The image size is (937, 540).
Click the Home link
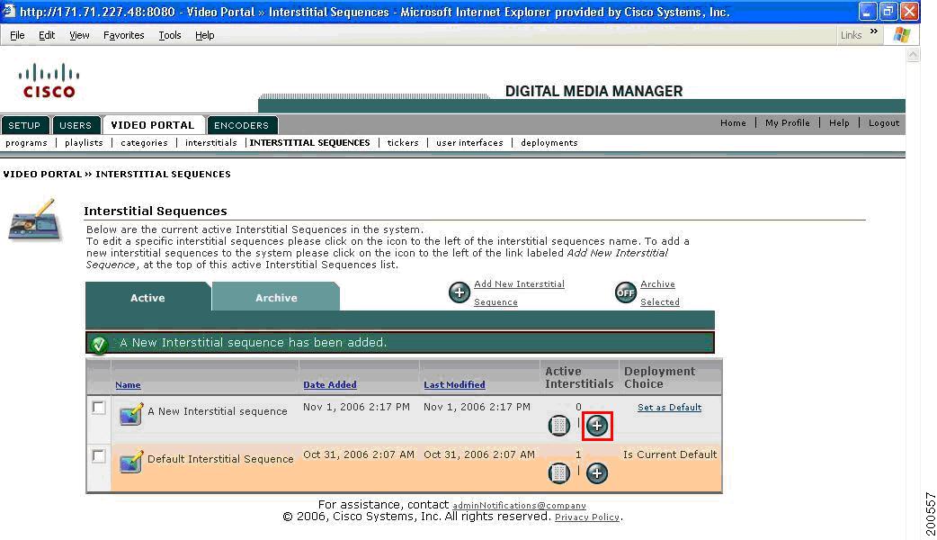pyautogui.click(x=733, y=122)
